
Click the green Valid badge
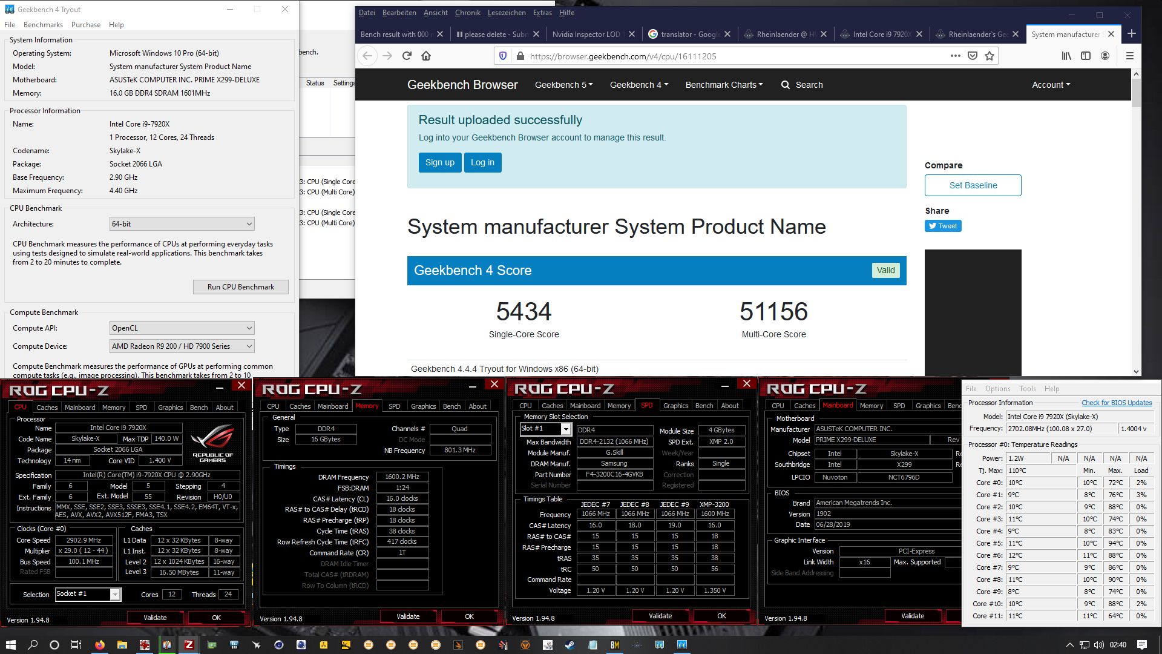[x=885, y=270]
